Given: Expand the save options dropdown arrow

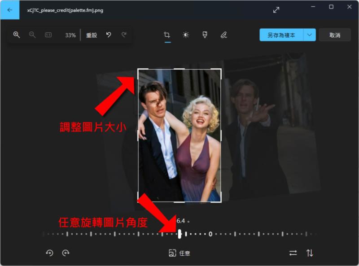Looking at the screenshot, I should [x=309, y=35].
